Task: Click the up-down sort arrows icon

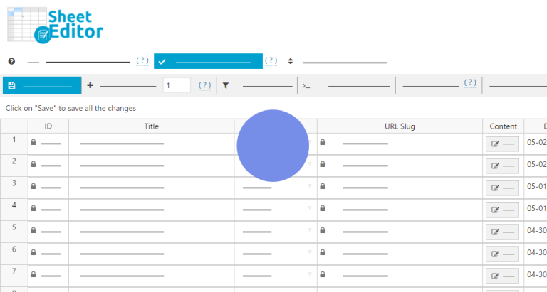Action: coord(291,61)
